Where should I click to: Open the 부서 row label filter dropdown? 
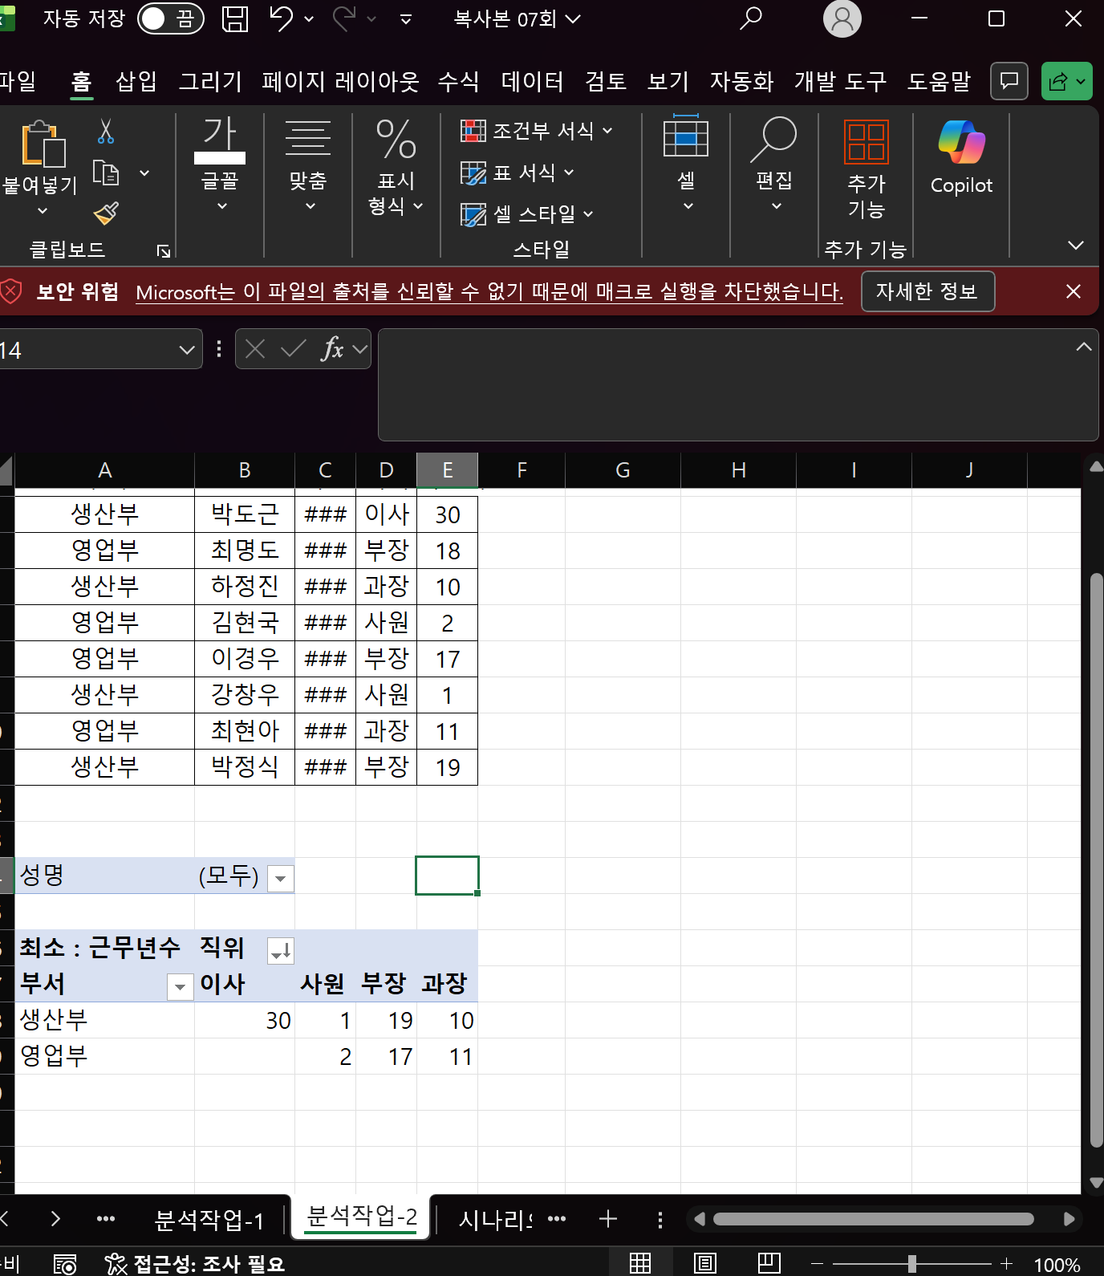pyautogui.click(x=180, y=986)
